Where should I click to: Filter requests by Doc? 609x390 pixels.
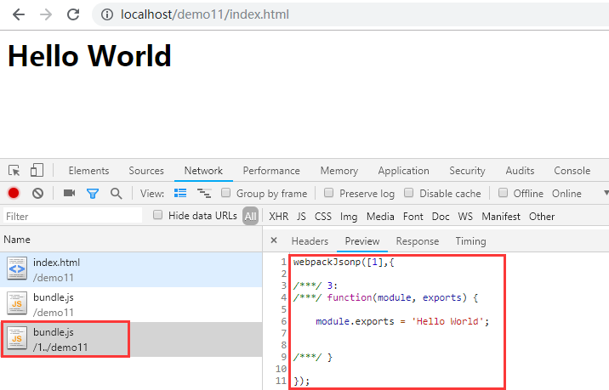click(441, 216)
